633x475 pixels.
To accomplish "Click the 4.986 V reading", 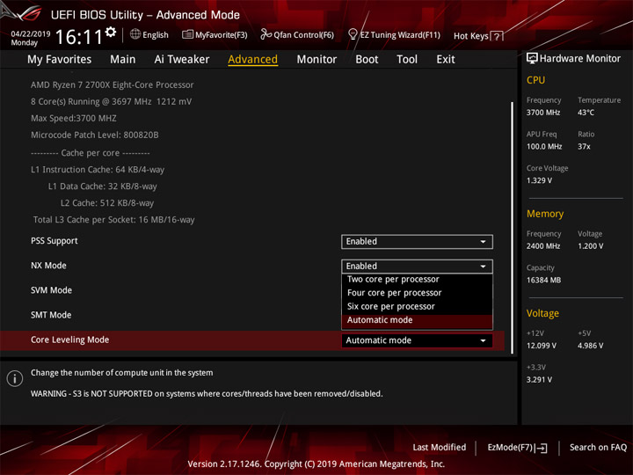I will (x=590, y=346).
